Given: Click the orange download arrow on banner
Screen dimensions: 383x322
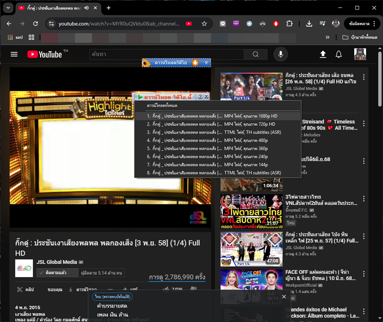Looking at the screenshot, I should 195,63.
